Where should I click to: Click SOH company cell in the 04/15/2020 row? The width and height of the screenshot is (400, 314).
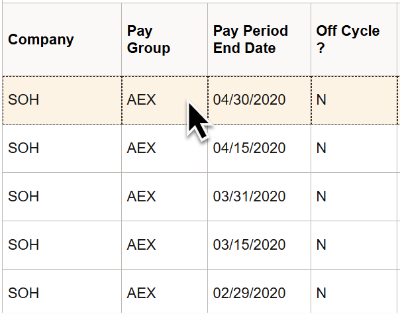click(24, 148)
